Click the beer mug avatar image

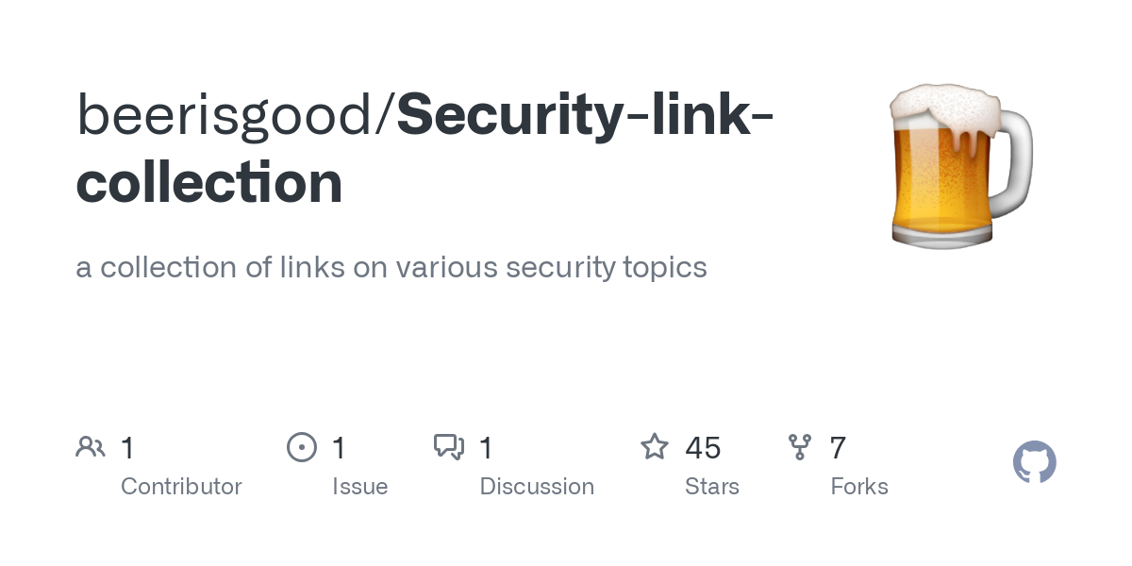tap(962, 166)
